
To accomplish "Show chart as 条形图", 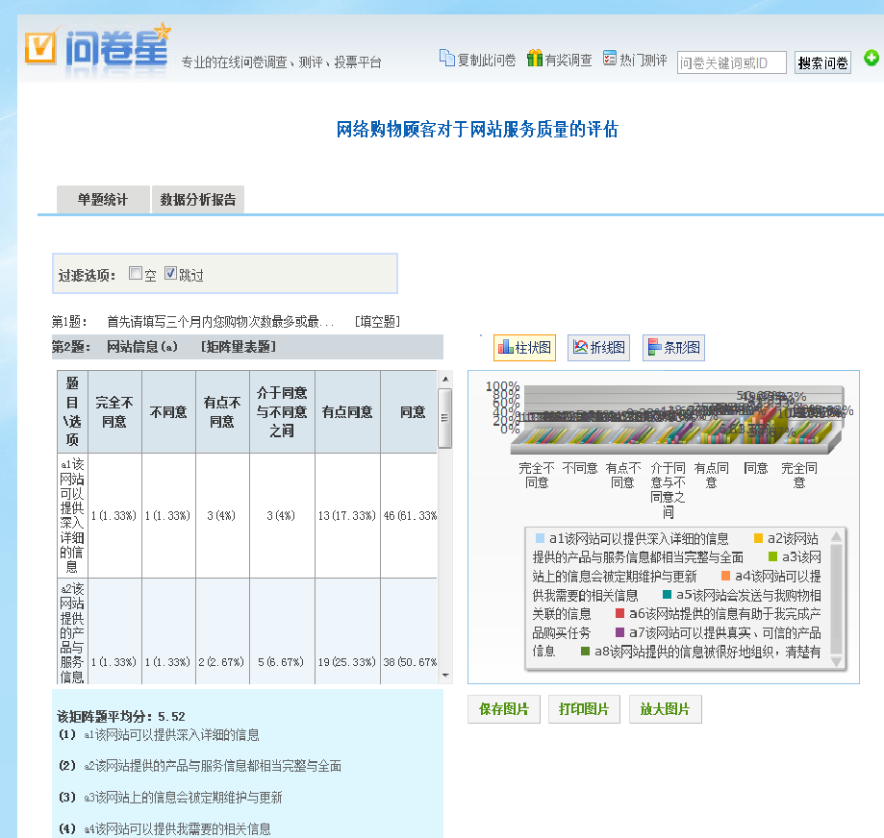I will click(x=673, y=348).
